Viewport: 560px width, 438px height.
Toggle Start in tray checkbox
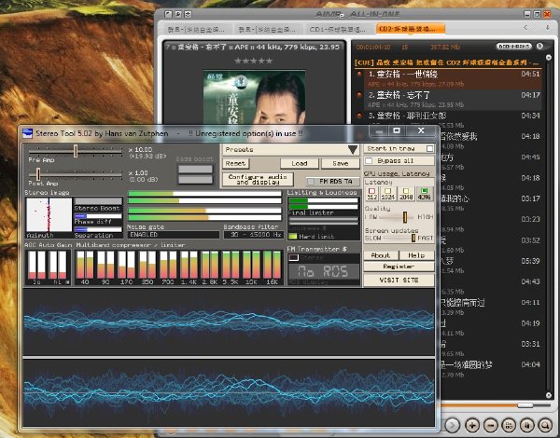[x=429, y=148]
